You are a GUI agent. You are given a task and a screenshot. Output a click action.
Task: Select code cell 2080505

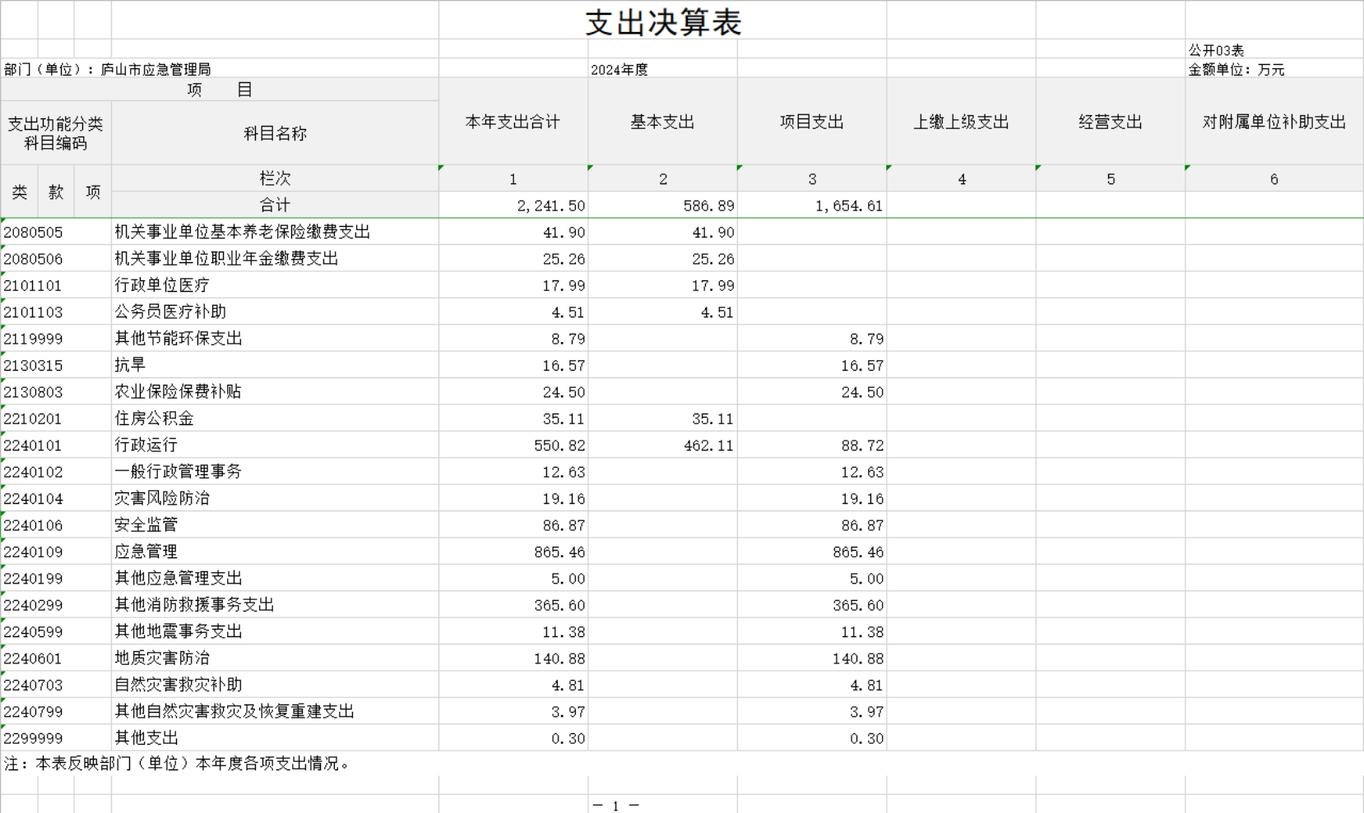(34, 233)
